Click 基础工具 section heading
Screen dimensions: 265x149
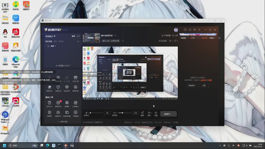coord(49,97)
